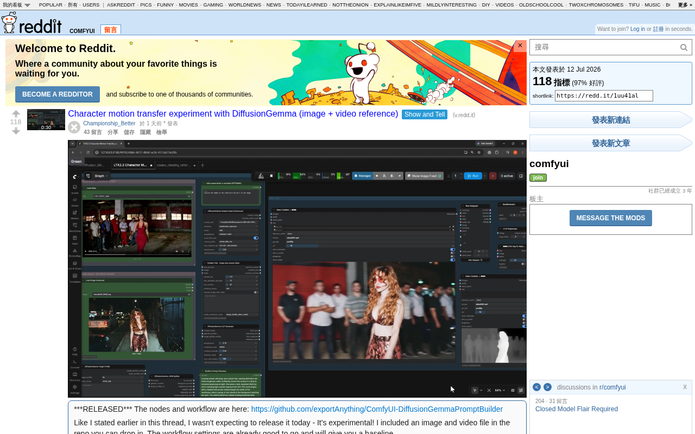Open the 所有 link in top bar
695x434 pixels.
coord(73,5)
